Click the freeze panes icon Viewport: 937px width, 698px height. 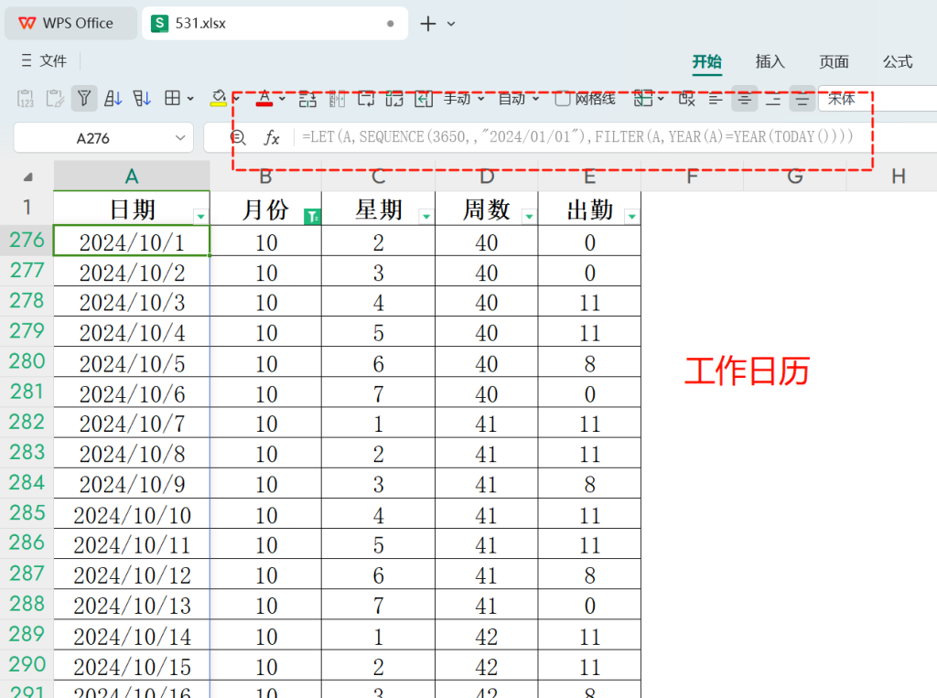(x=643, y=99)
